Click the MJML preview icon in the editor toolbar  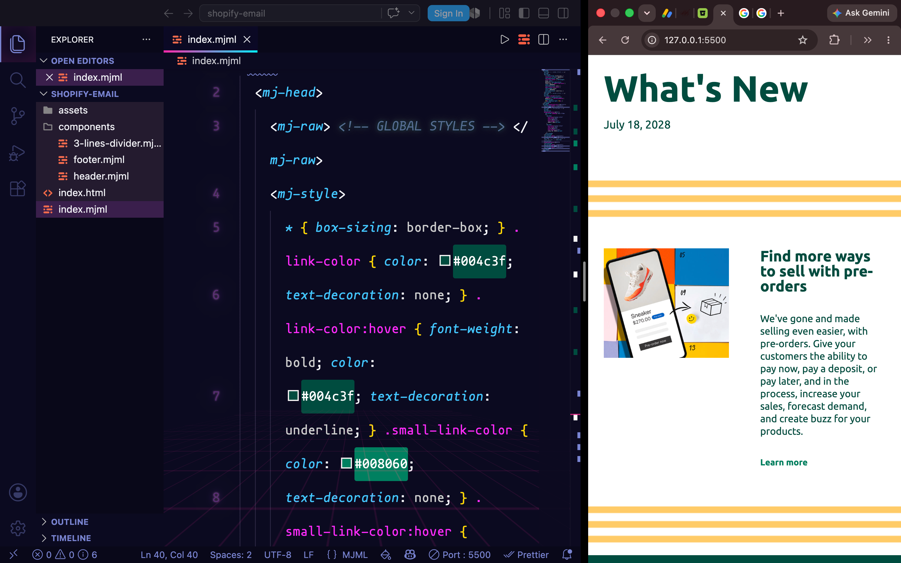(x=524, y=39)
